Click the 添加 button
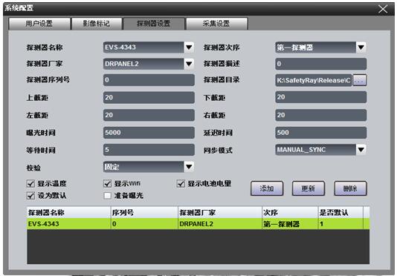Viewport: 397px width, 276px height. pyautogui.click(x=267, y=188)
